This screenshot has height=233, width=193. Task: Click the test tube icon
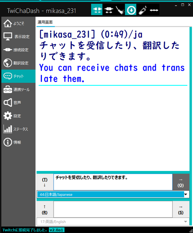coord(143,10)
